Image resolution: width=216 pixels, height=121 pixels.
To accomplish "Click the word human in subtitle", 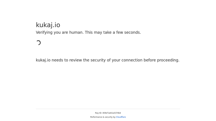I will tap(77, 32).
